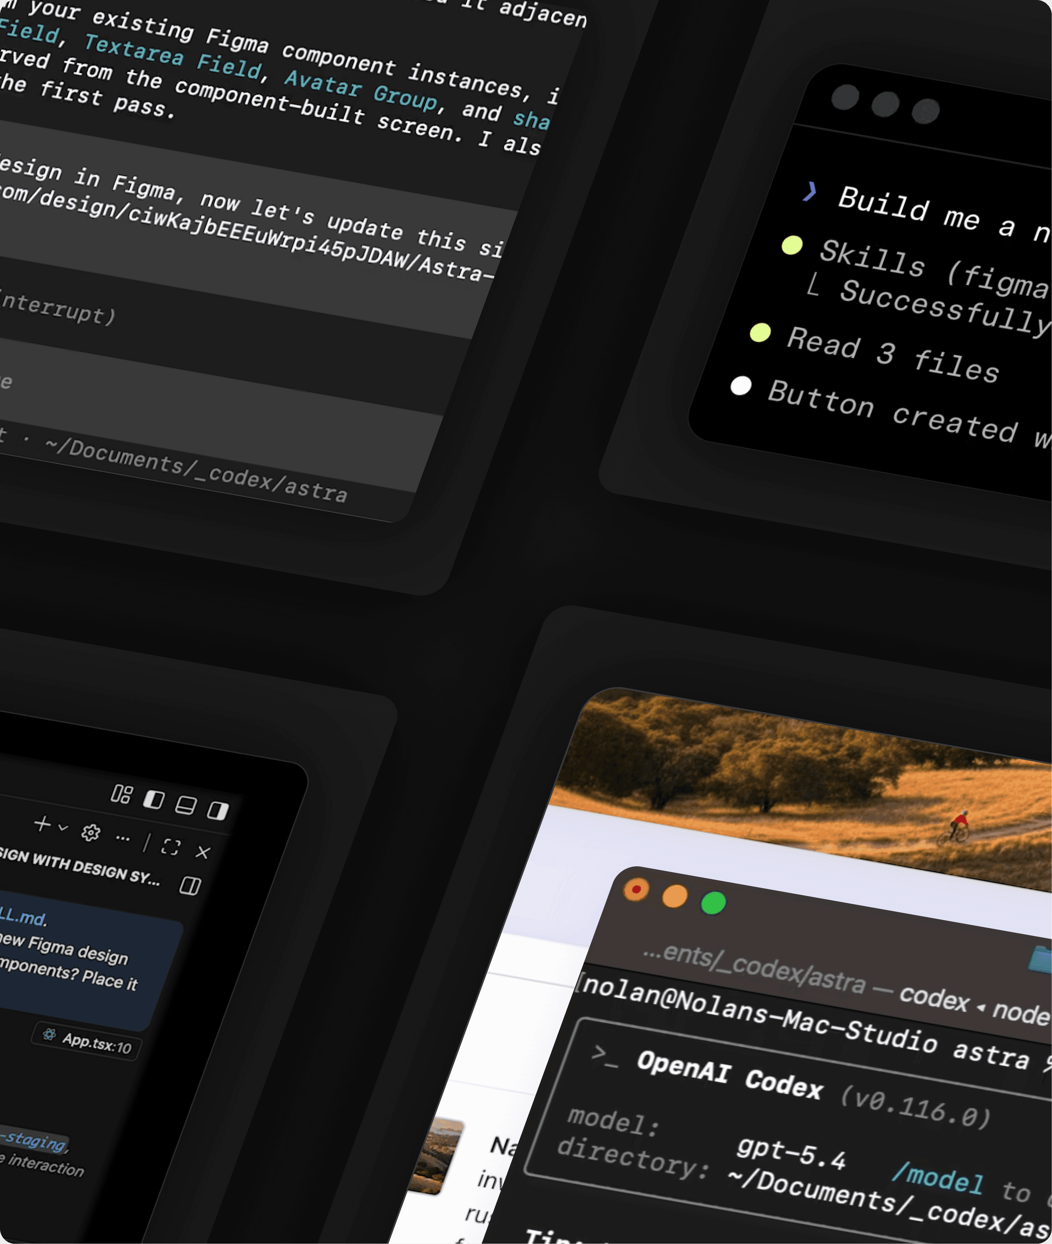Screen dimensions: 1052x1244
Task: Click the Customize Layout icon
Action: tap(122, 794)
